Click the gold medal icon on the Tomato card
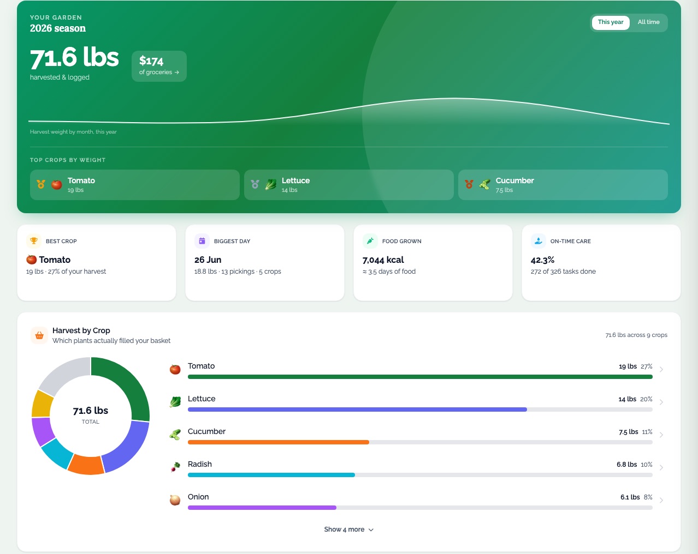 click(x=41, y=184)
